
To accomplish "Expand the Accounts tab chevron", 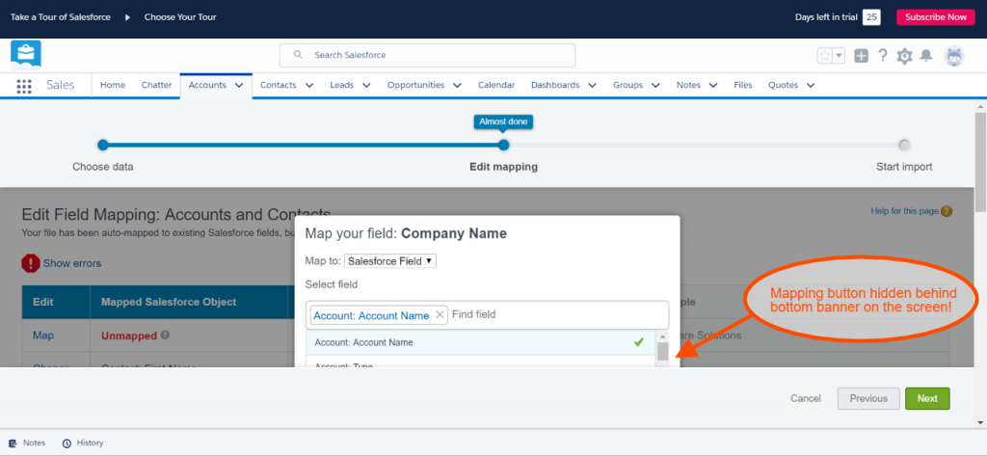I will pos(239,86).
